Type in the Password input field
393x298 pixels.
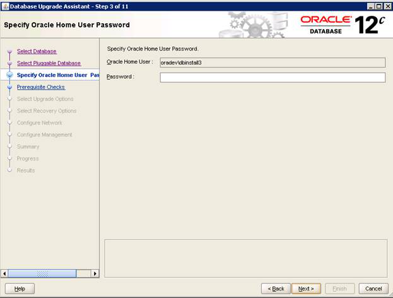click(272, 78)
